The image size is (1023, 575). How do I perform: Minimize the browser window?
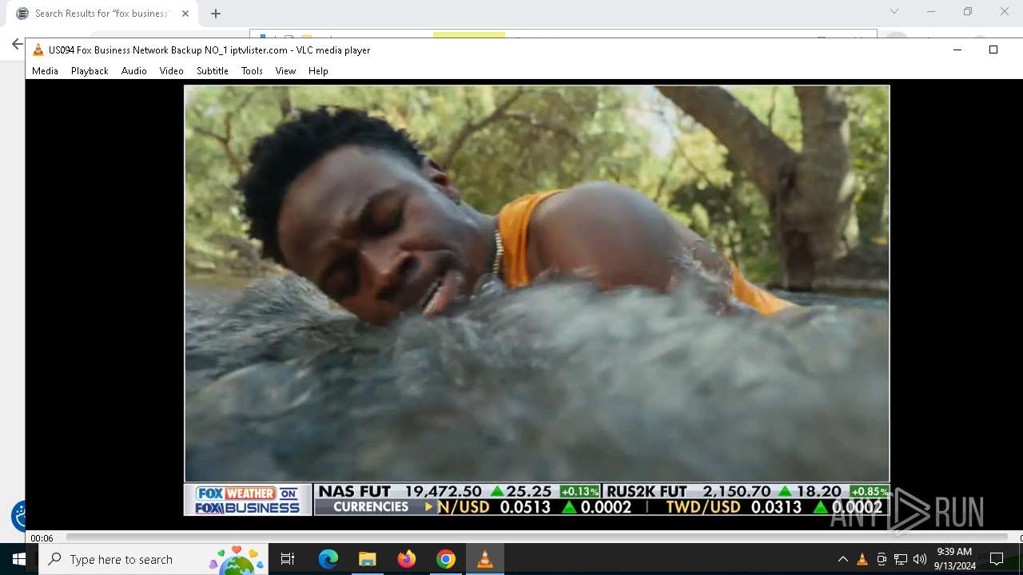pos(931,11)
